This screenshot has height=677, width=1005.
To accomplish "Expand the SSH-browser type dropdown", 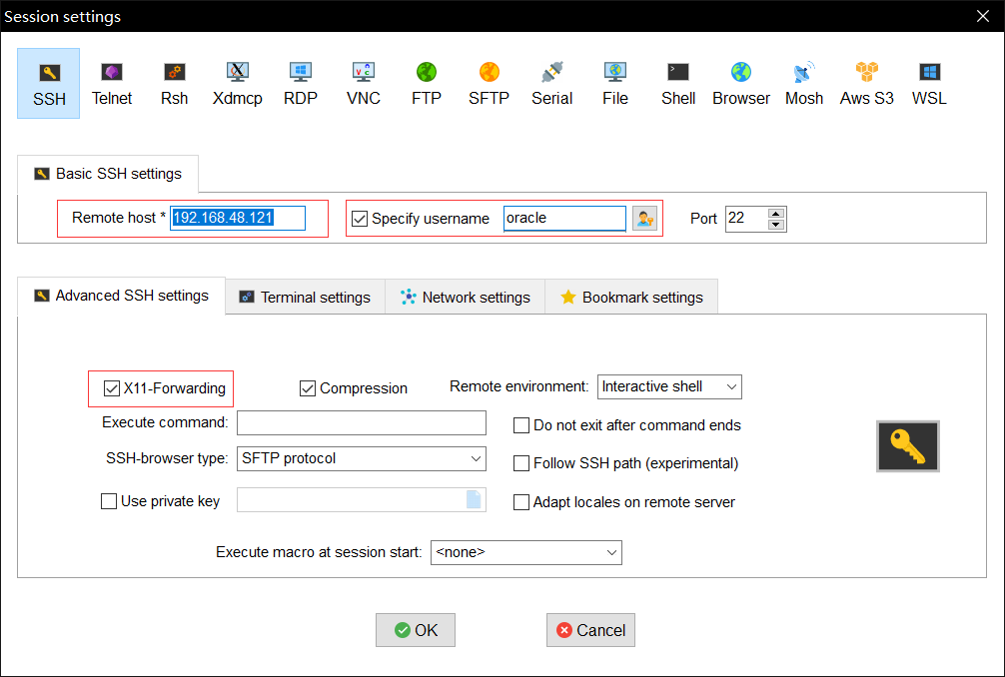I will (362, 458).
